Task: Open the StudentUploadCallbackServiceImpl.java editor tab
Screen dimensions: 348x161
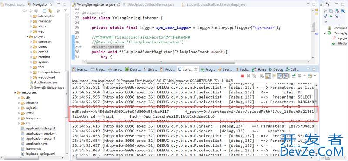Action: (x=214, y=4)
